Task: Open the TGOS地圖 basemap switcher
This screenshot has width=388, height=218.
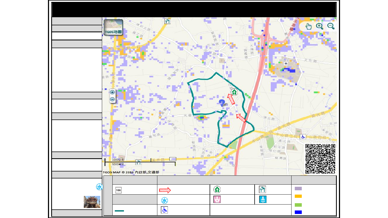Action: click(x=113, y=27)
